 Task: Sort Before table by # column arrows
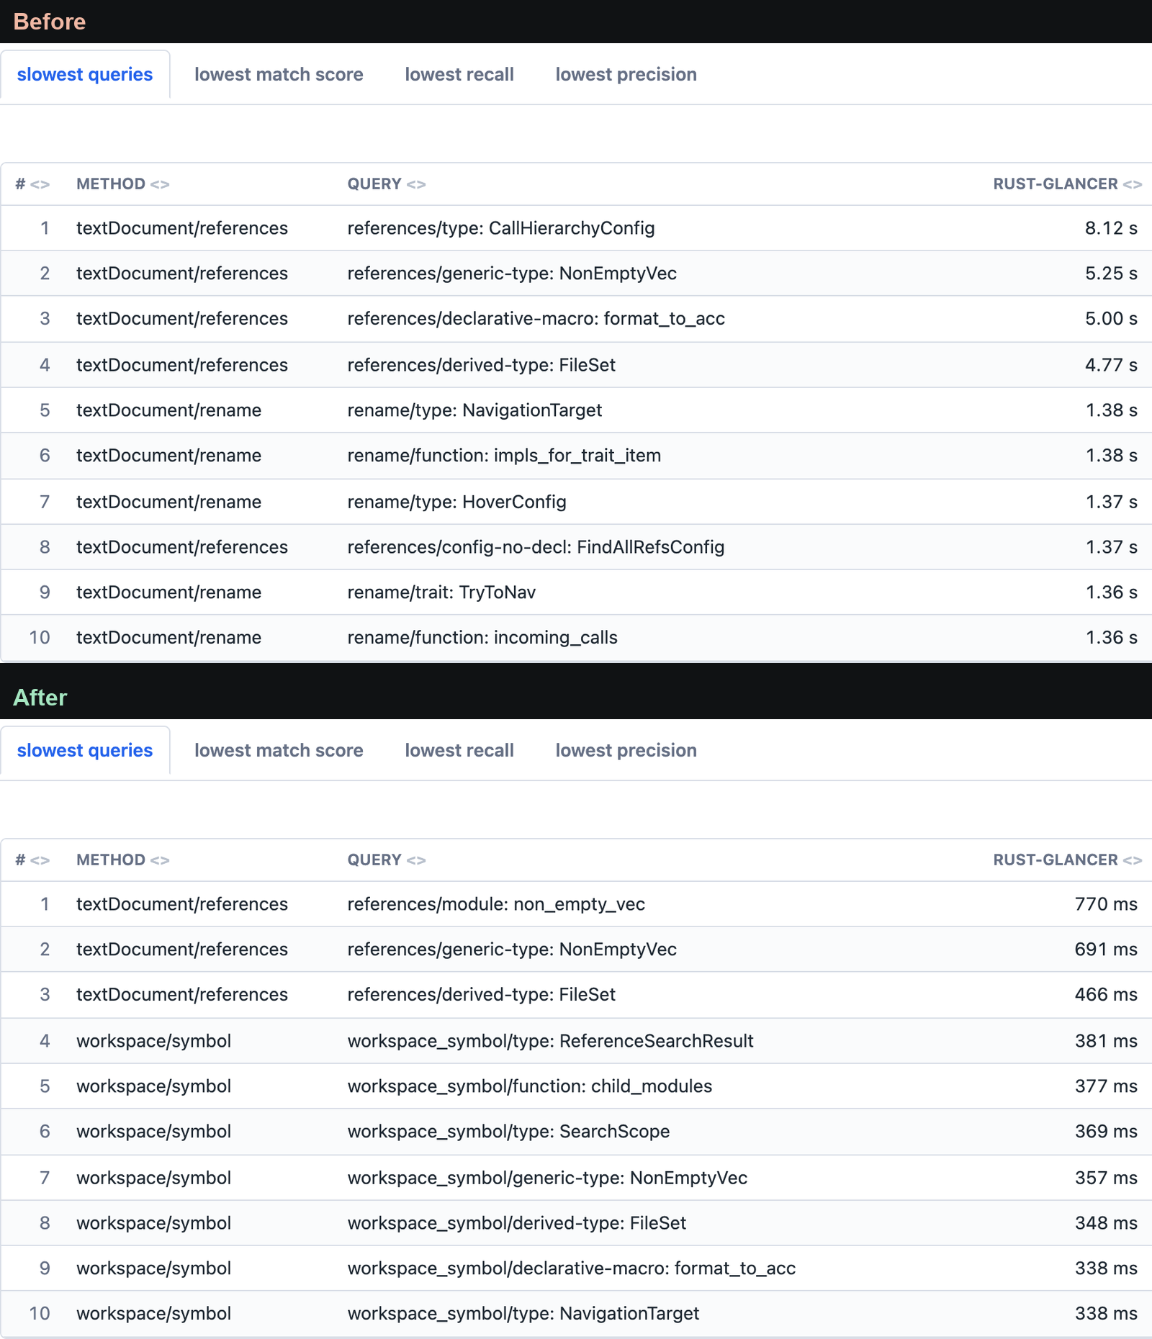tap(40, 184)
